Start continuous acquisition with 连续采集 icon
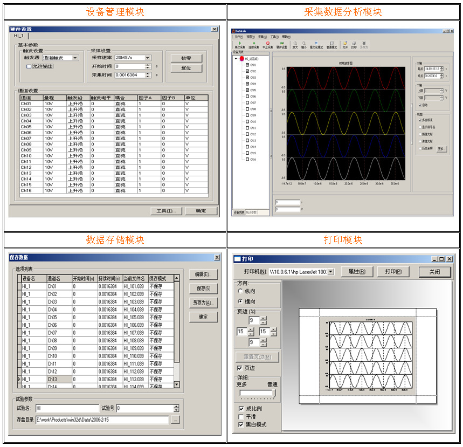The height and width of the screenshot is (447, 463). coord(254,43)
